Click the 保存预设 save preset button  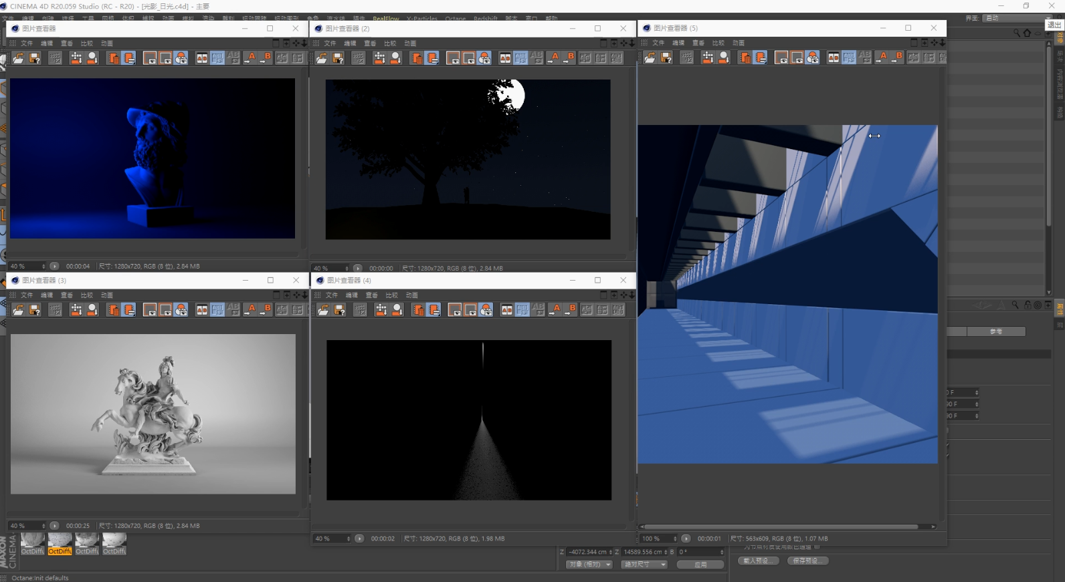pyautogui.click(x=807, y=561)
